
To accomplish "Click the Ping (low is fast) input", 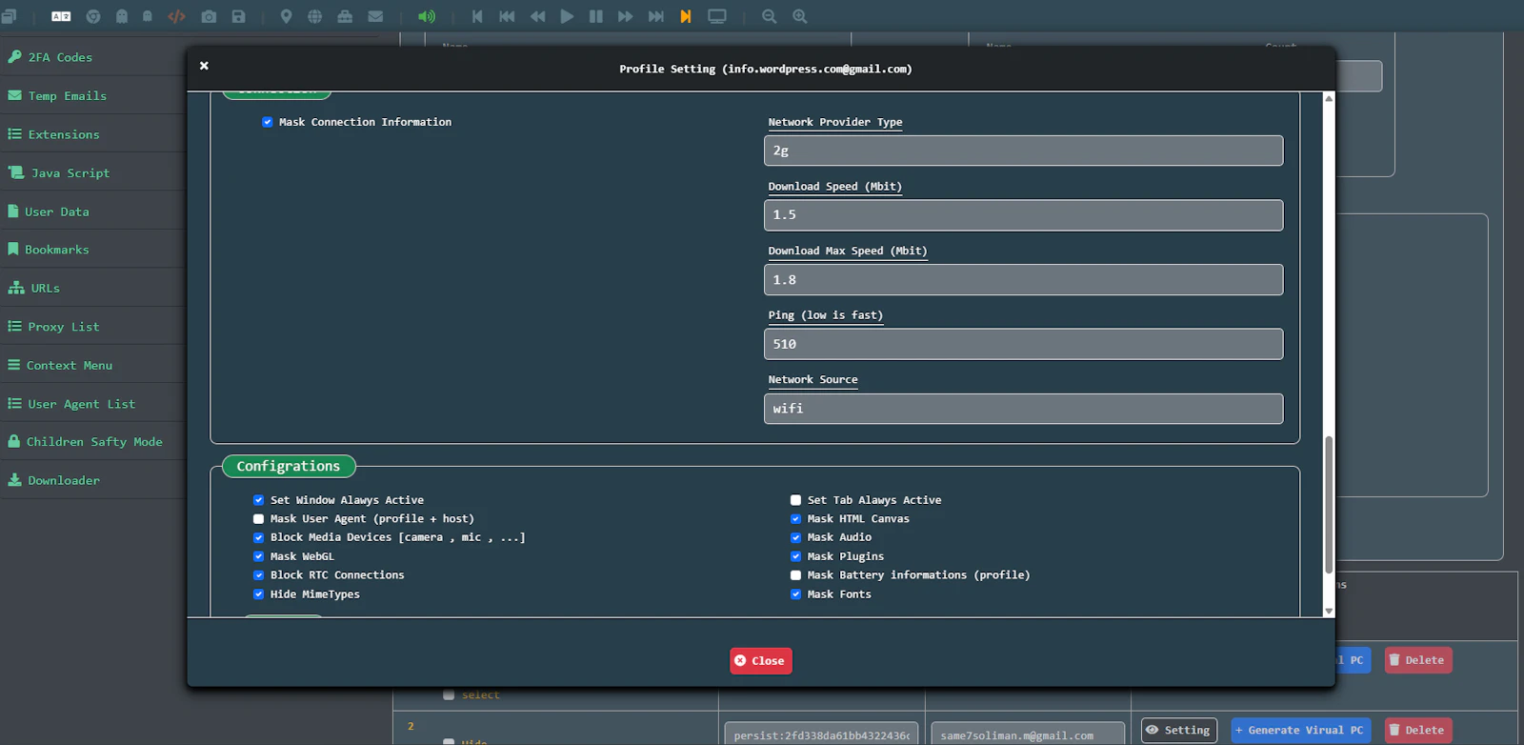I will click(x=1023, y=344).
